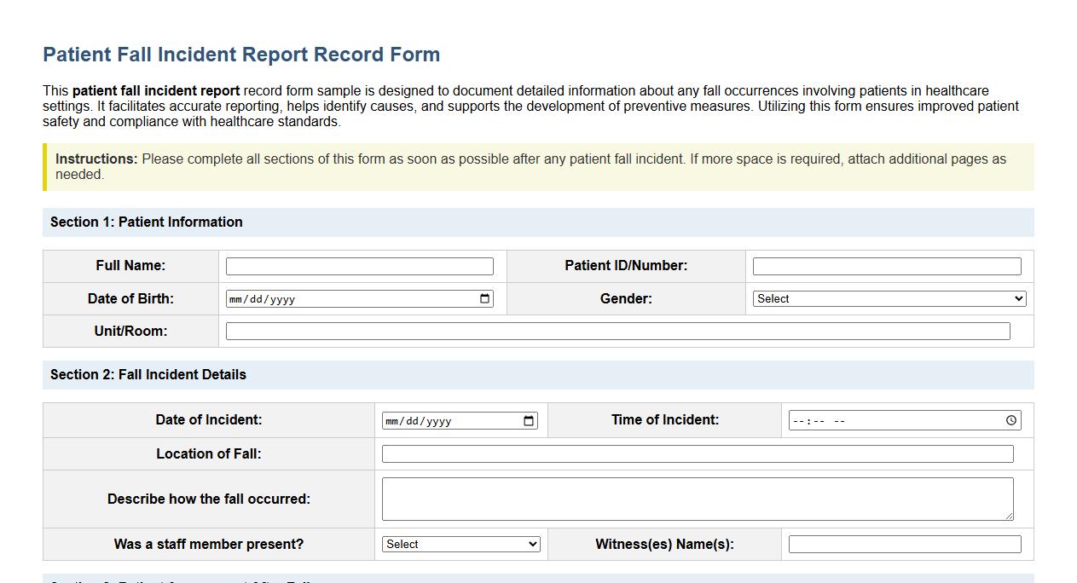Click the Section 1: Patient Information header
Image resolution: width=1077 pixels, height=583 pixels.
tap(145, 222)
